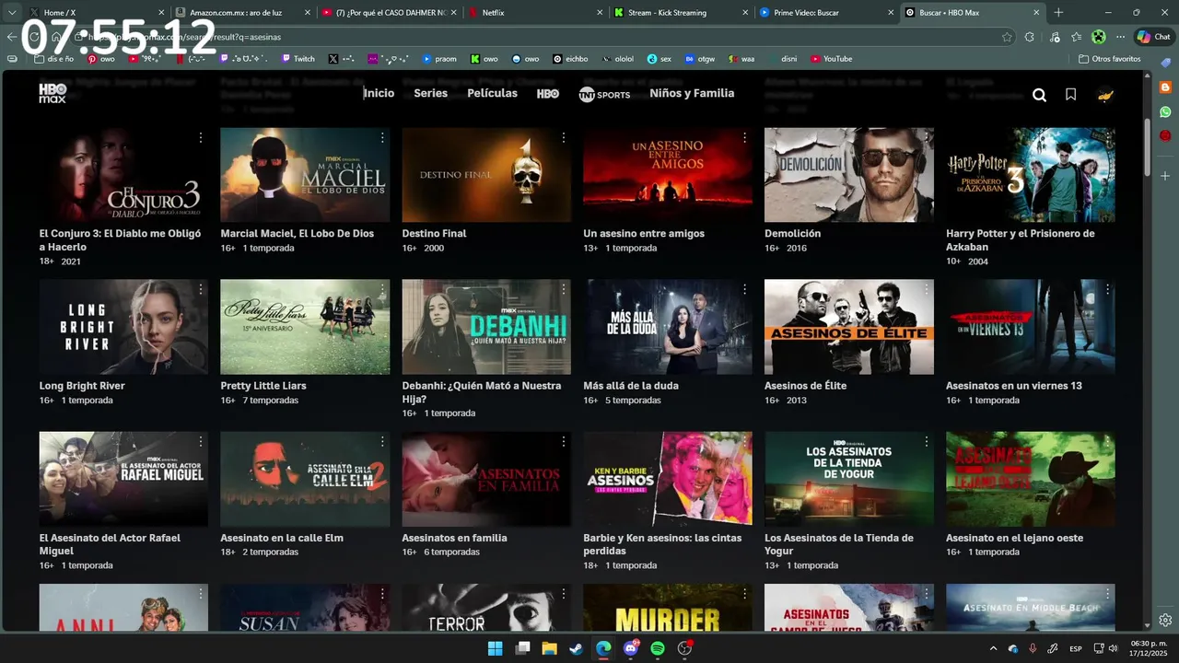Open Discord from the taskbar
Viewport: 1179px width, 663px height.
[x=631, y=648]
